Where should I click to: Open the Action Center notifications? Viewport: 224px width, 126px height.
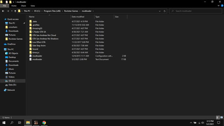(x=218, y=123)
